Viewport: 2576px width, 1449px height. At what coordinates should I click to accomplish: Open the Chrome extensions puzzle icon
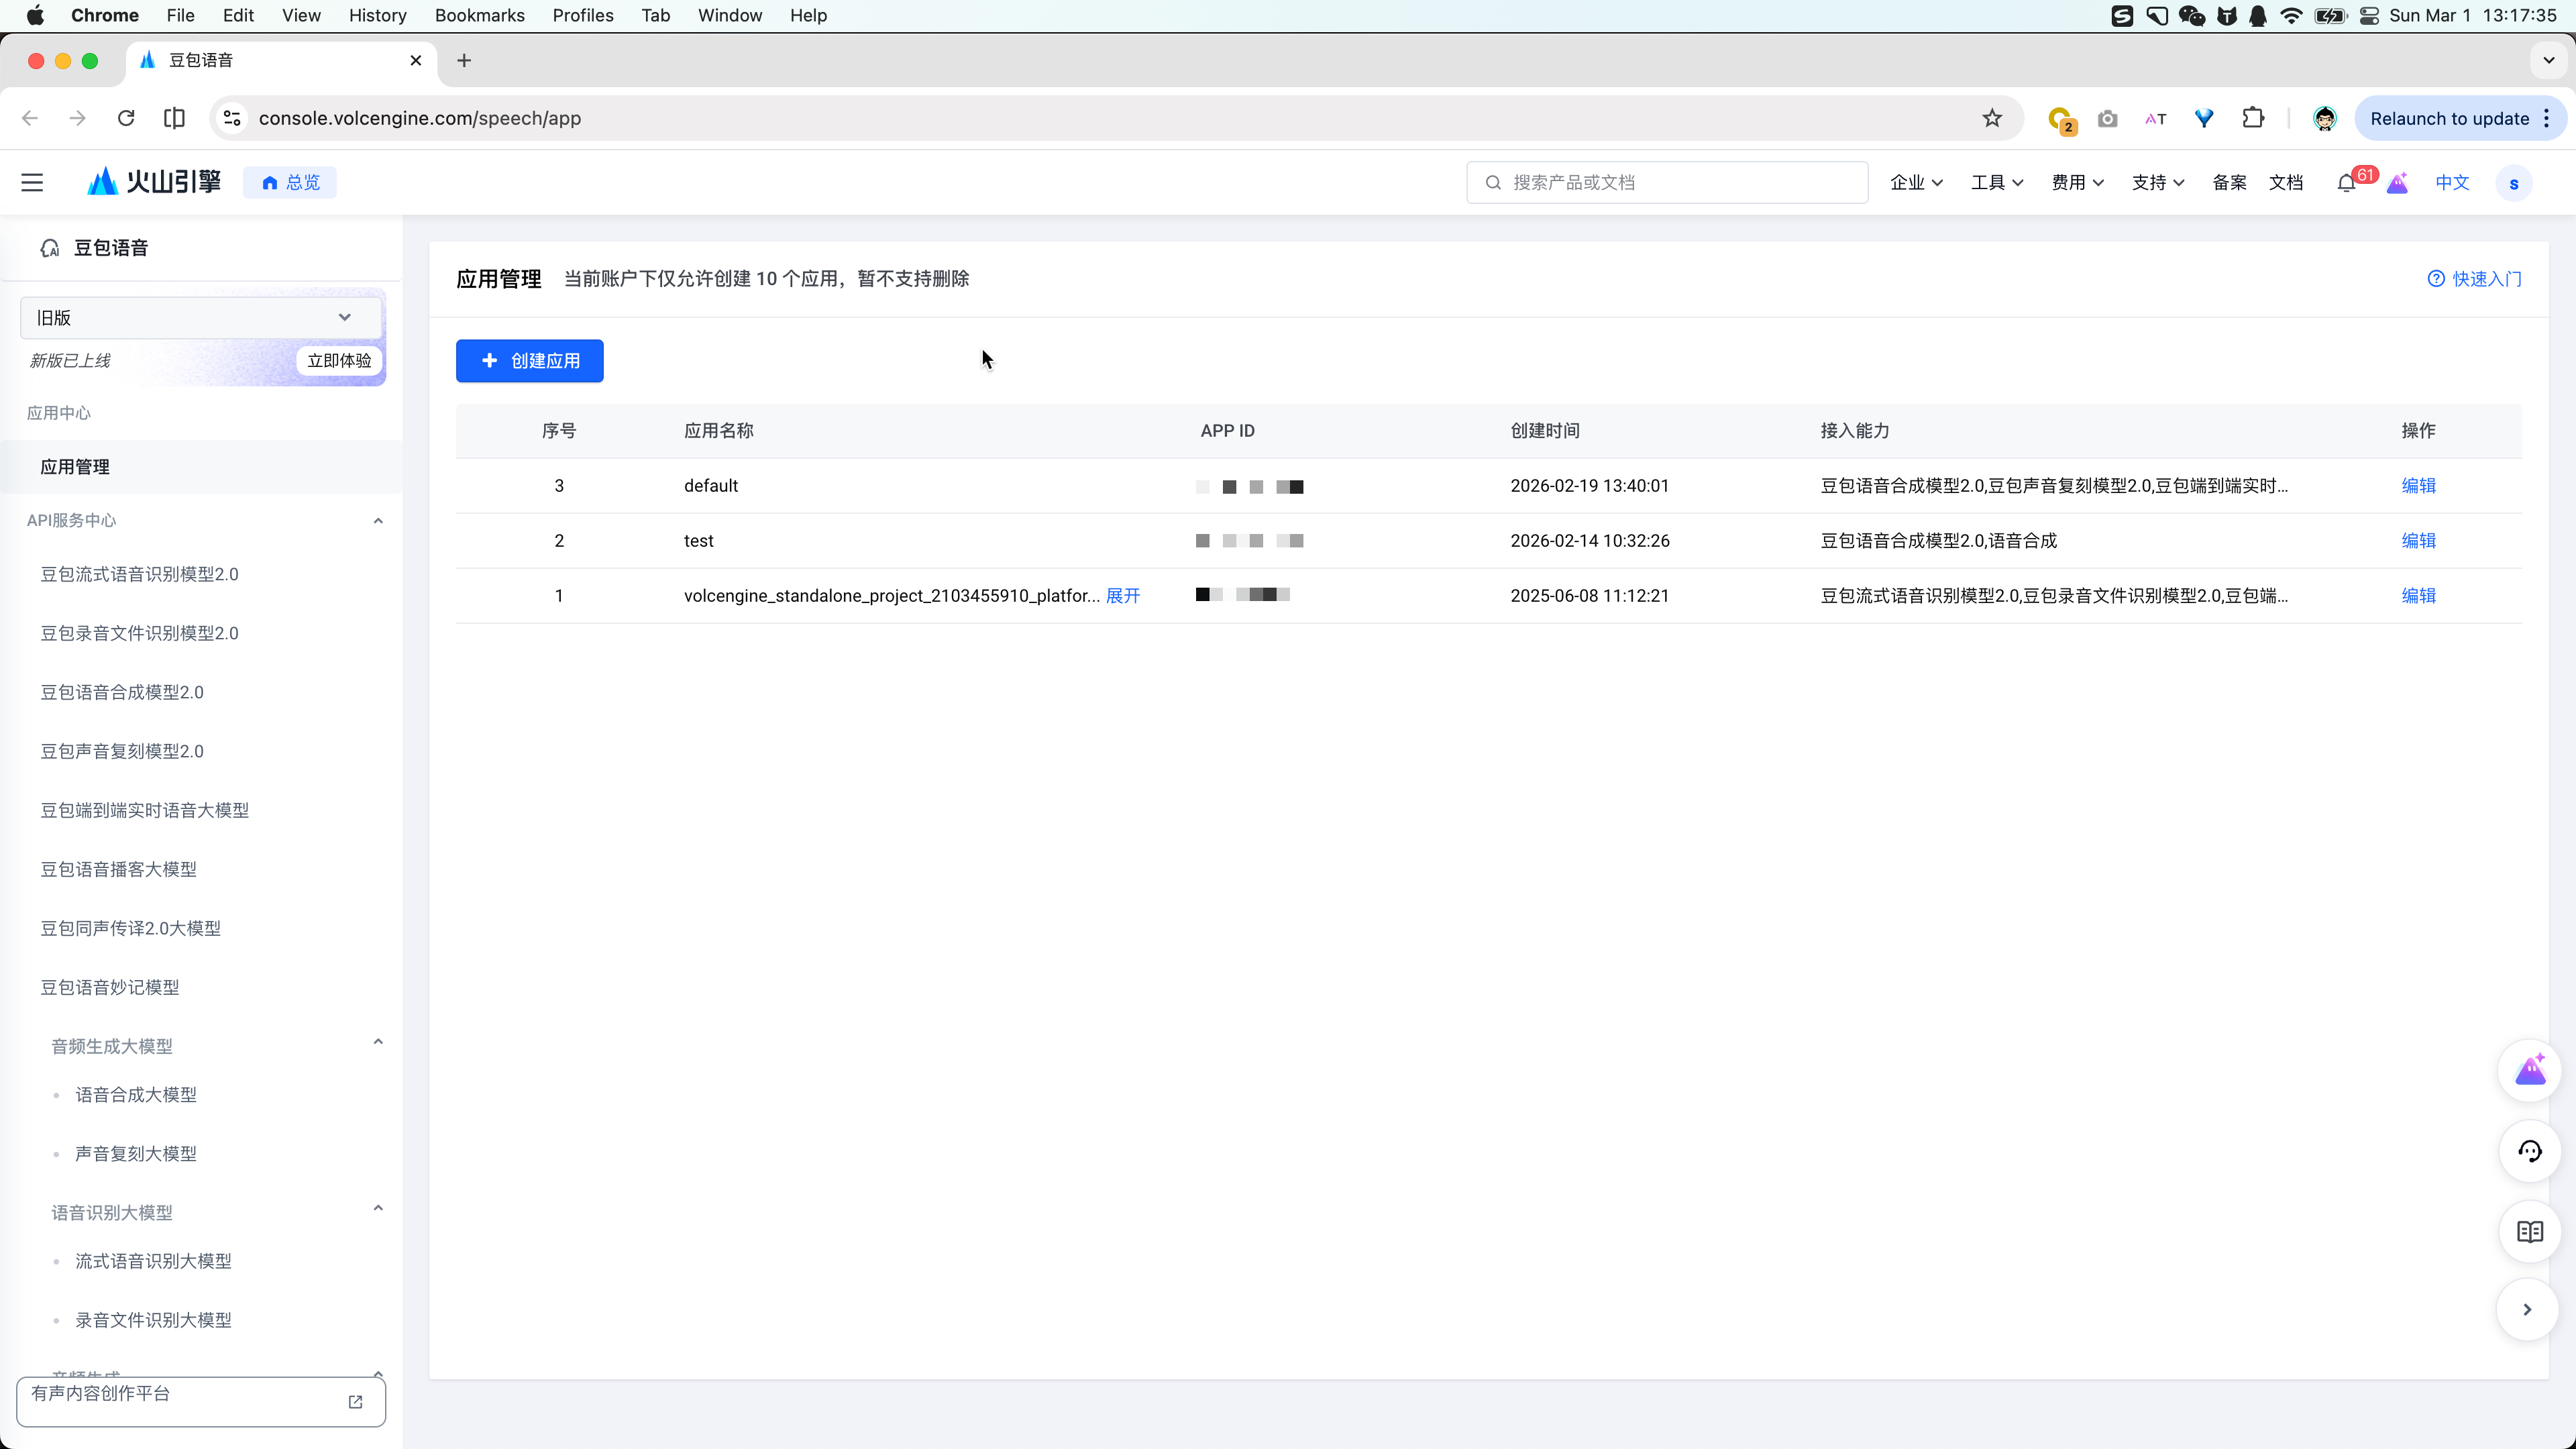[x=2253, y=118]
